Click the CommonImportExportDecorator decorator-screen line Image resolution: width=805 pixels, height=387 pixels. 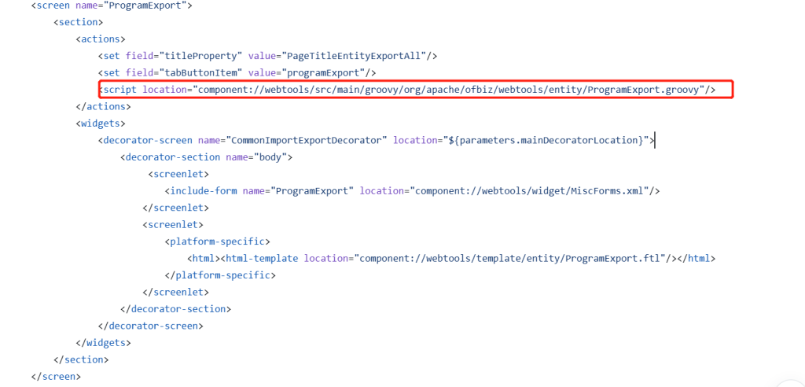click(377, 140)
